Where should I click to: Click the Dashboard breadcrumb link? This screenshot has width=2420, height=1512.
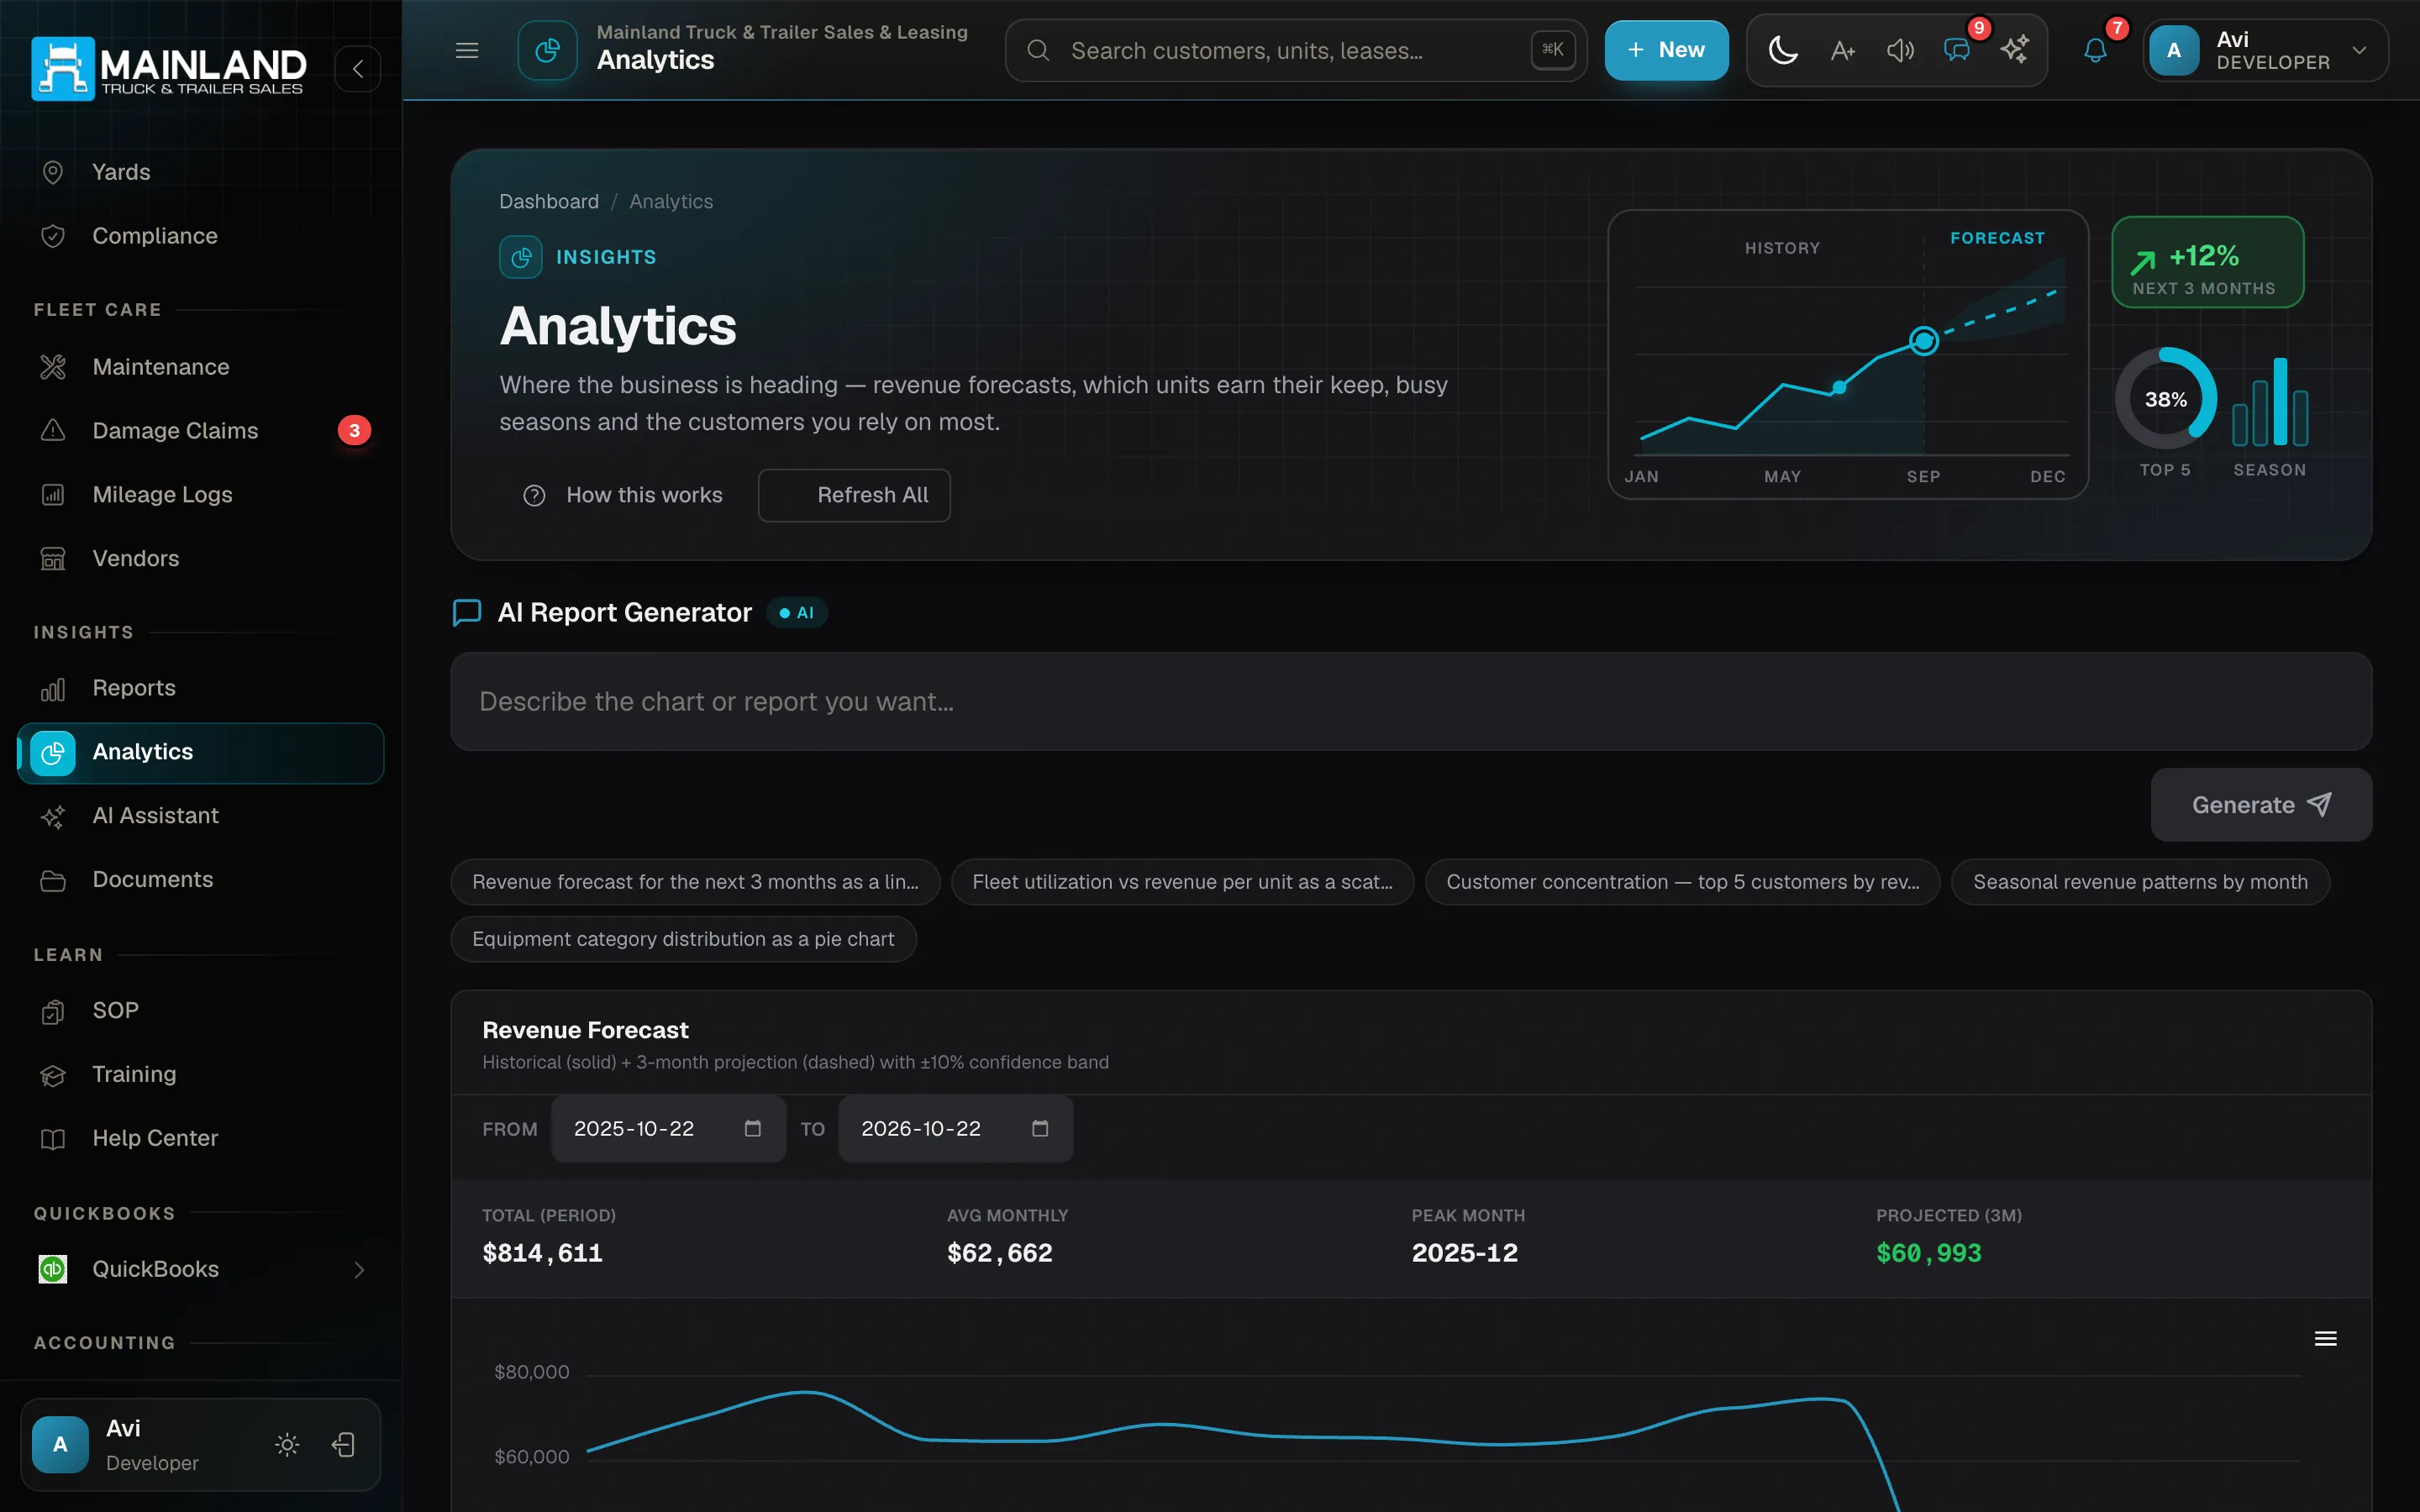coord(549,202)
